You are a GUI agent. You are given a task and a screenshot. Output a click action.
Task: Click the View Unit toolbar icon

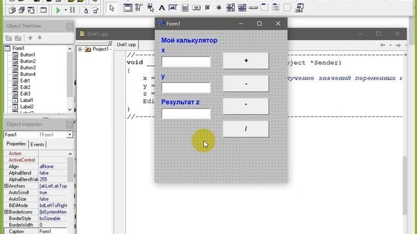(x=12, y=10)
